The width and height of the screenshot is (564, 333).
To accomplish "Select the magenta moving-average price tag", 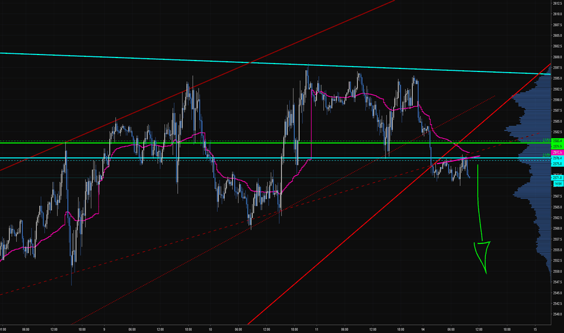I will tap(557, 153).
